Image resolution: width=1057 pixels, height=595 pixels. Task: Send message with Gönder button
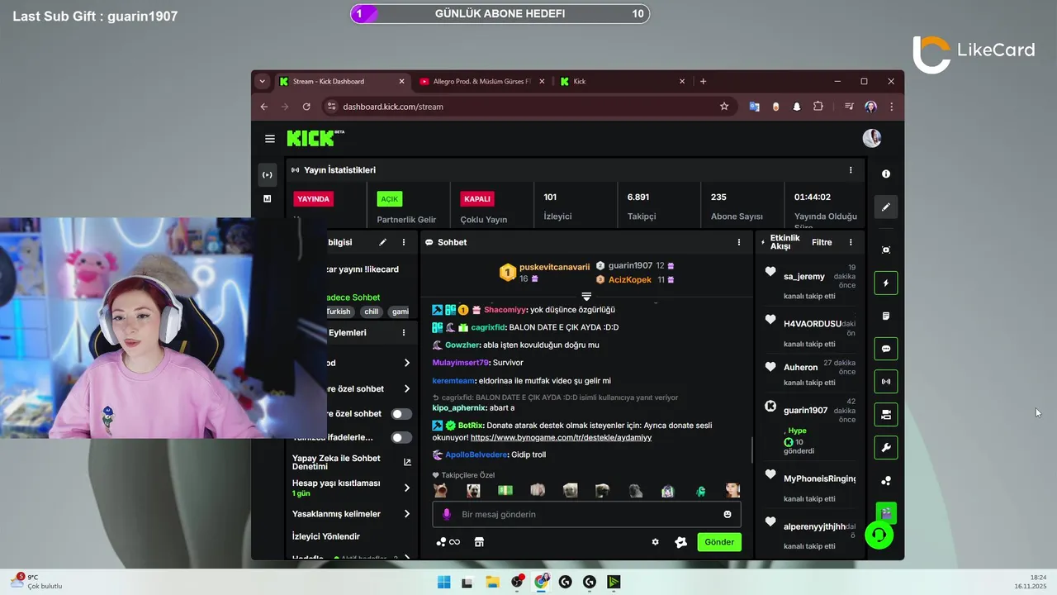click(x=719, y=542)
